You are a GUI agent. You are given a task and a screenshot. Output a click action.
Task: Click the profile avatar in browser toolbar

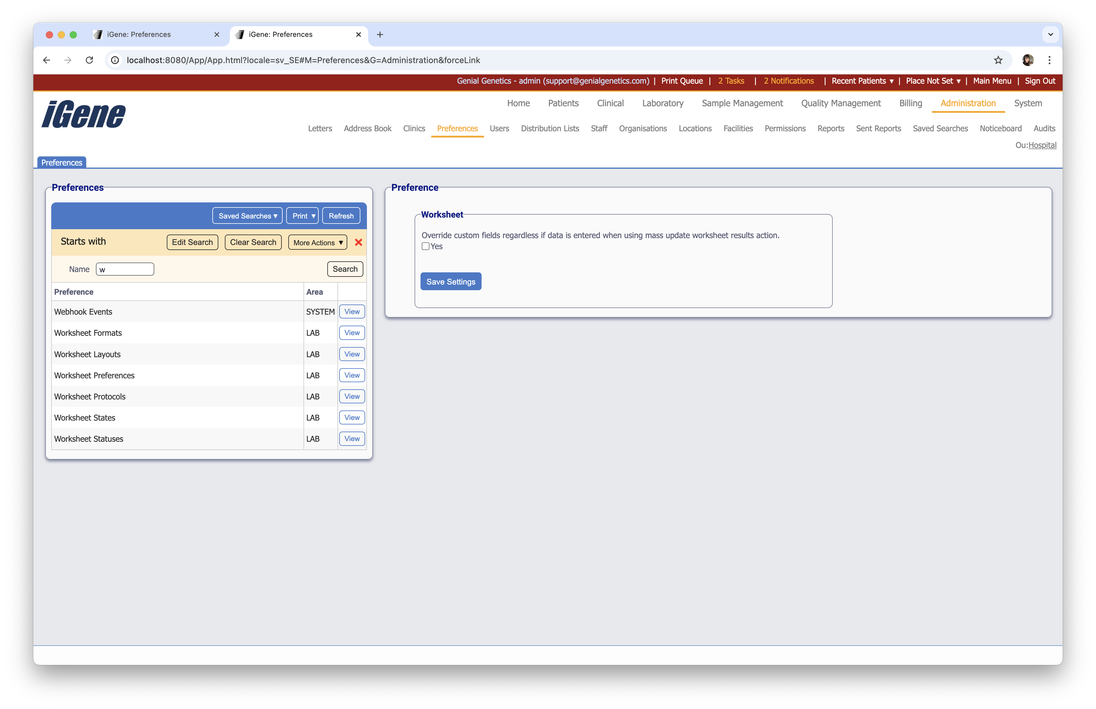1028,60
